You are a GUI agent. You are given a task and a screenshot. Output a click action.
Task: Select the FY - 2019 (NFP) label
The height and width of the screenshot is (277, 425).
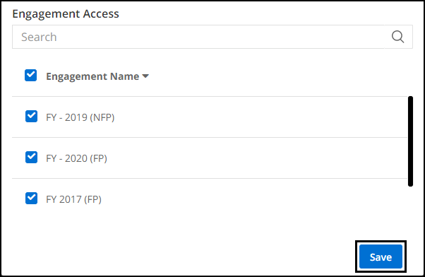pos(80,117)
